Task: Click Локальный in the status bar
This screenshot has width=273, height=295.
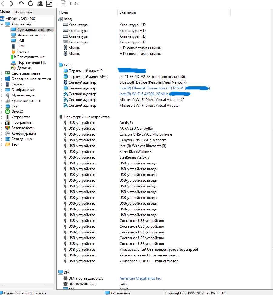Action: pos(117,293)
